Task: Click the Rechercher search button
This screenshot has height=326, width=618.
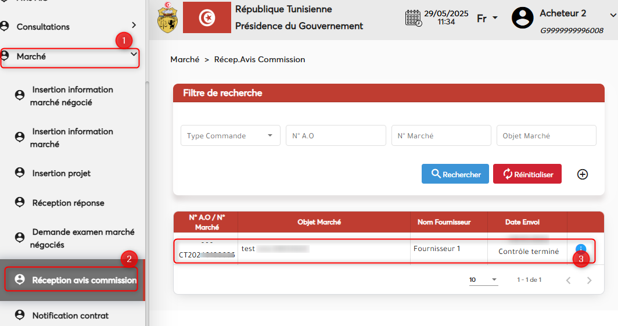Action: 455,174
